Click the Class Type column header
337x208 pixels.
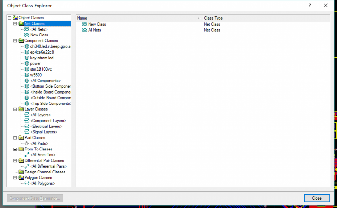(266, 18)
